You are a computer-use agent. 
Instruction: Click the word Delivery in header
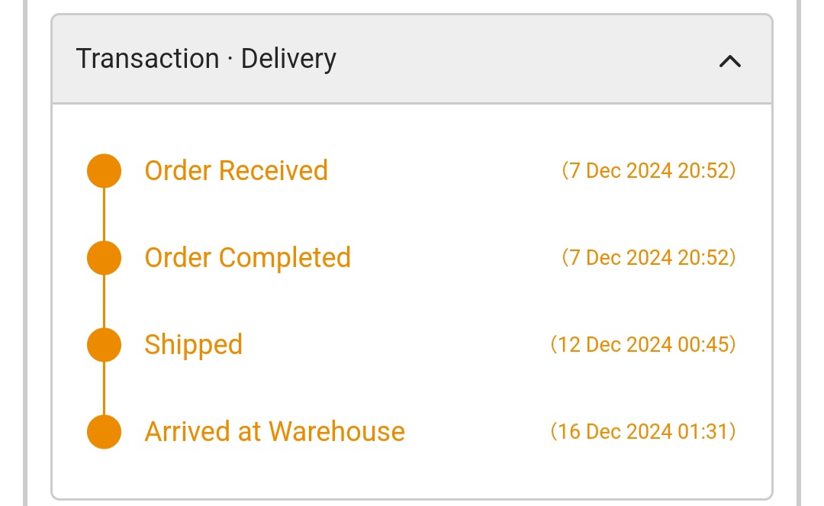pos(288,60)
